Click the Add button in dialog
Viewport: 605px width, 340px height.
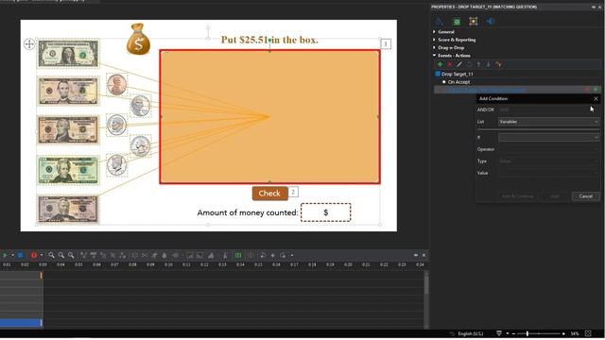555,196
